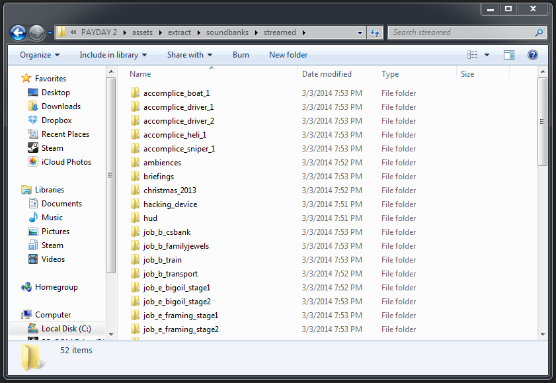The width and height of the screenshot is (556, 383).
Task: Select the accomplice_driver_1 folder
Action: (179, 106)
